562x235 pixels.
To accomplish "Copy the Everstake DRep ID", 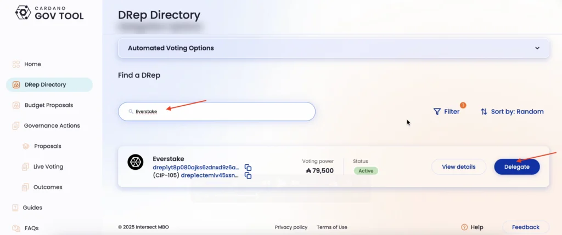I will coord(248,168).
